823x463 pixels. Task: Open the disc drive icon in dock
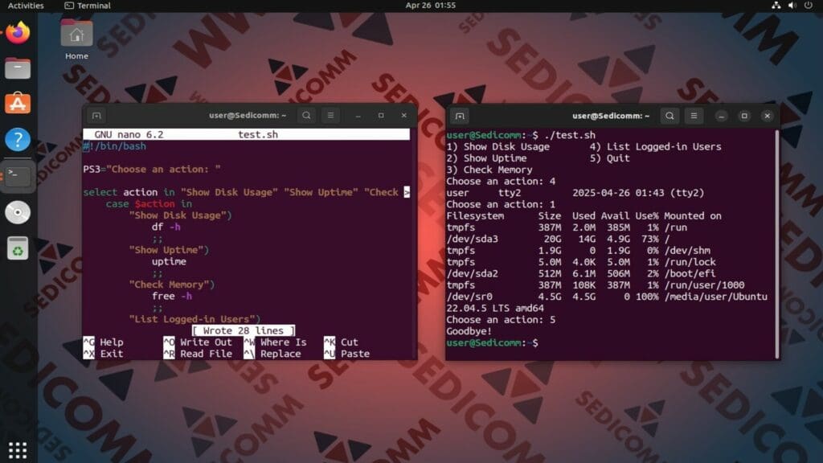click(x=18, y=212)
